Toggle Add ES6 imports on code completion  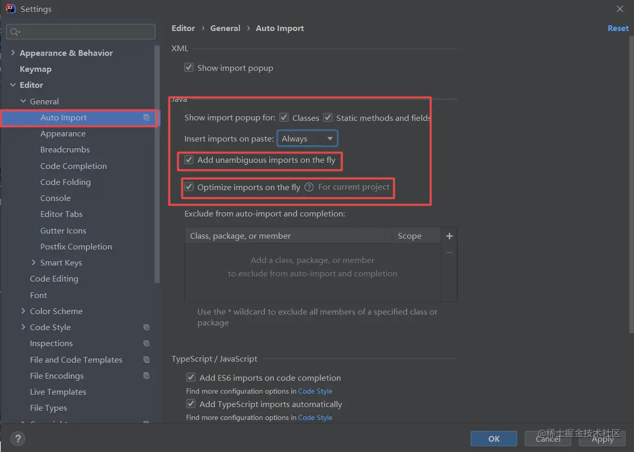(191, 378)
